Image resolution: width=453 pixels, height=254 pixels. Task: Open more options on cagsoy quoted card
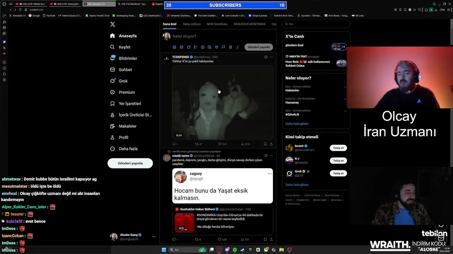[270, 174]
